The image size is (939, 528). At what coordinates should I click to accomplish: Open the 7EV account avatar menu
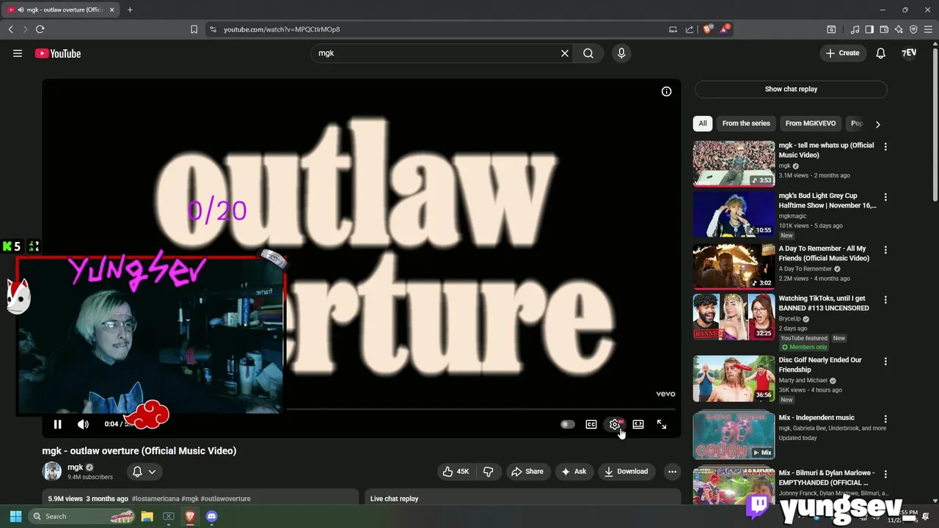(x=909, y=53)
